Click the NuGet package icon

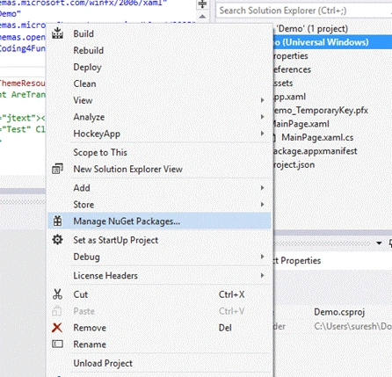[57, 221]
